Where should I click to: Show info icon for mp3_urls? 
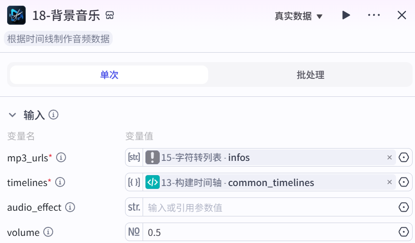[x=61, y=158]
